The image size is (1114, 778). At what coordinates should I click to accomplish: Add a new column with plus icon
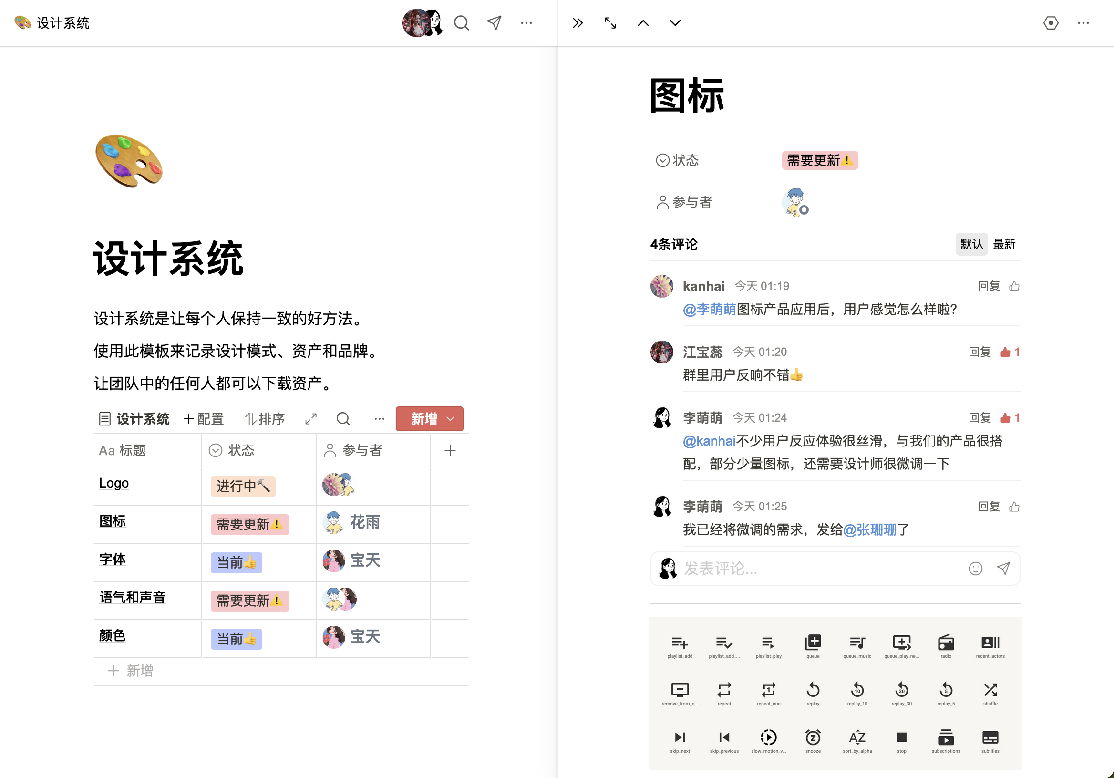(450, 450)
